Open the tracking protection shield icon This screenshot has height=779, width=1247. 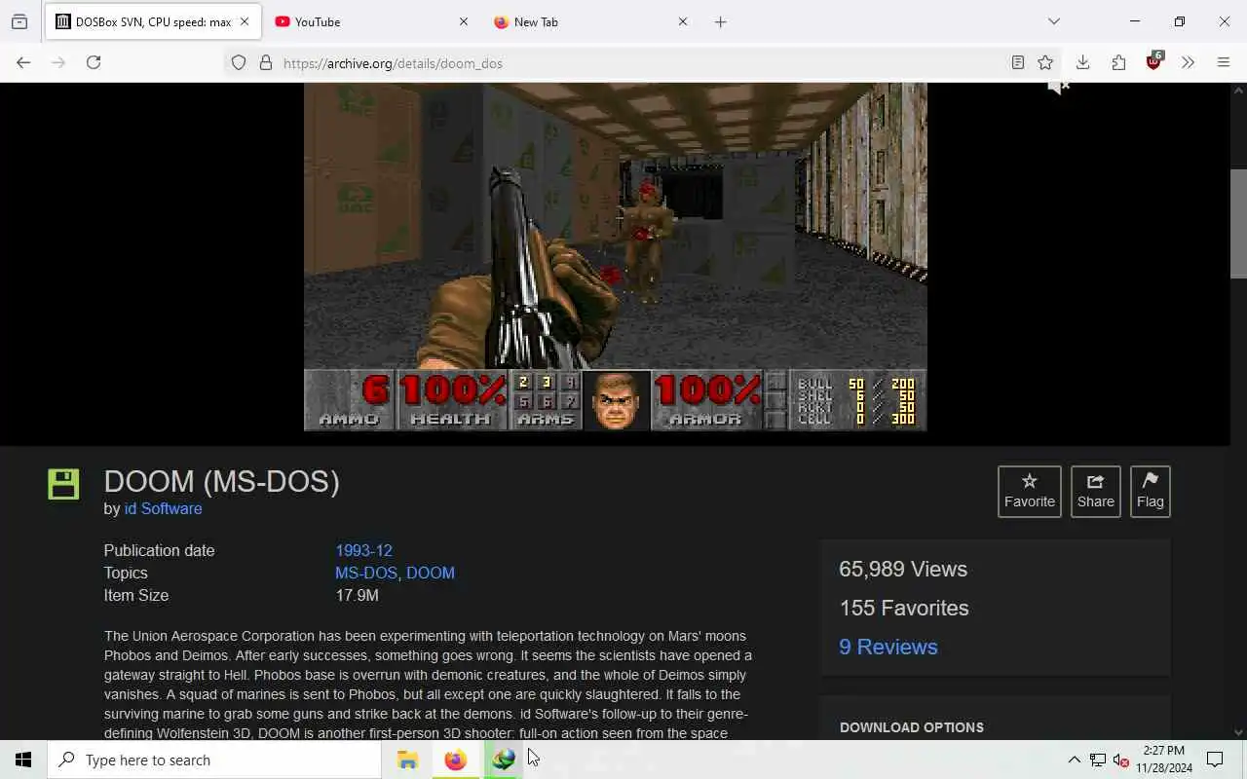(239, 62)
